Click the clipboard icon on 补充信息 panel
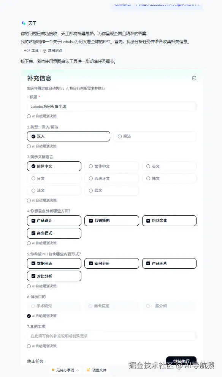 coord(194,77)
